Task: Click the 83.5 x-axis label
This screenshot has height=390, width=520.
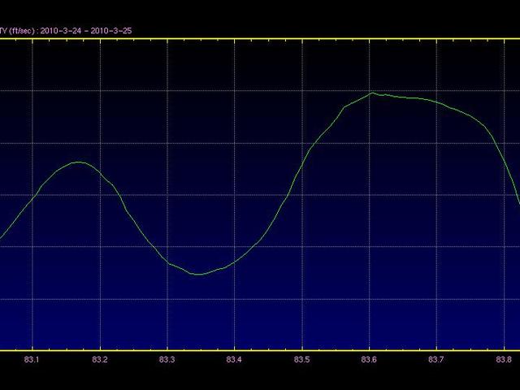Action: [301, 359]
